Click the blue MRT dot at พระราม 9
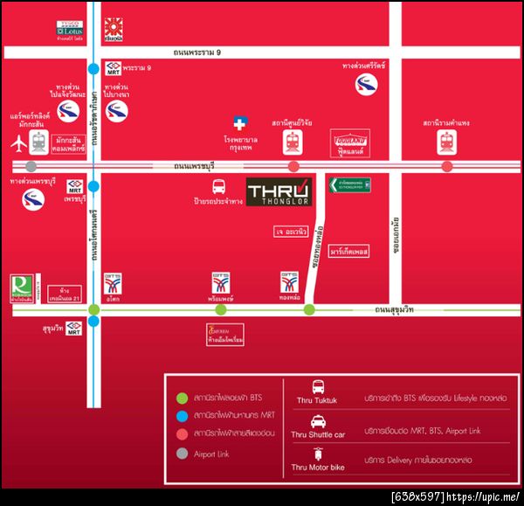This screenshot has width=524, height=506. [93, 69]
